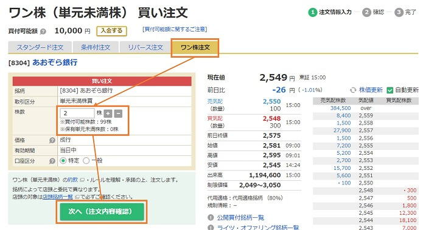Image resolution: width=426 pixels, height=230 pixels.
Task: Click the 500 buy quantity in the 2,547 row
Action: point(411,198)
